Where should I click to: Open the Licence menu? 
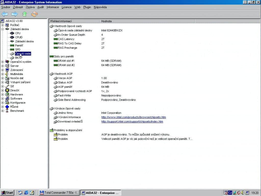tap(67, 7)
